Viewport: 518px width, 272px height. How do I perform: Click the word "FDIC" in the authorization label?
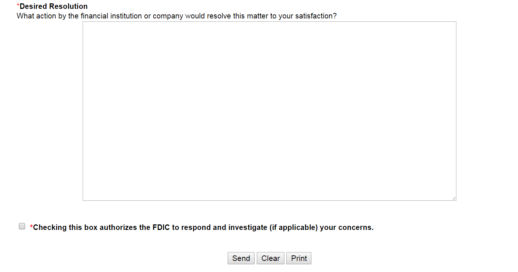point(161,227)
